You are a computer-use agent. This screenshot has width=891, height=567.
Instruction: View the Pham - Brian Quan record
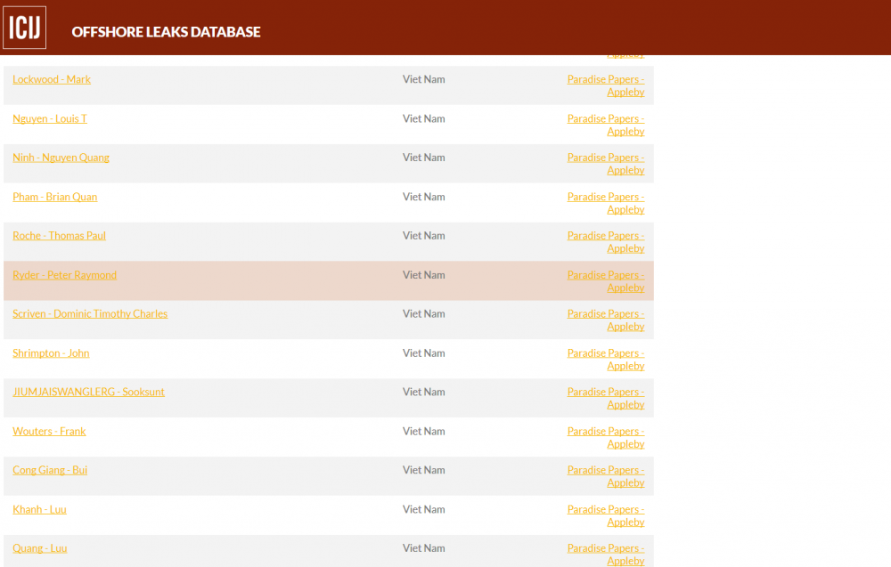(54, 197)
